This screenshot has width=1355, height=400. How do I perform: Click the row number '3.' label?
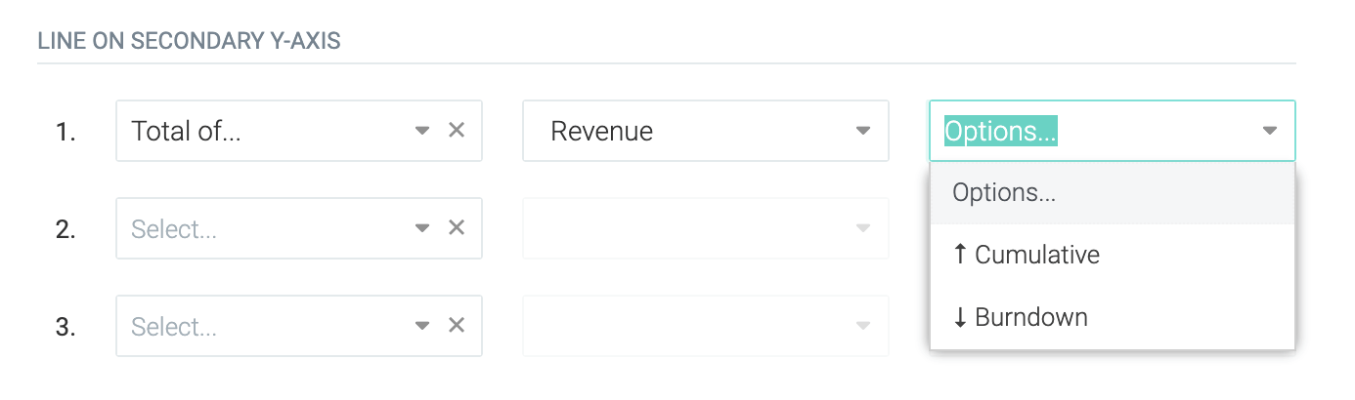click(66, 326)
